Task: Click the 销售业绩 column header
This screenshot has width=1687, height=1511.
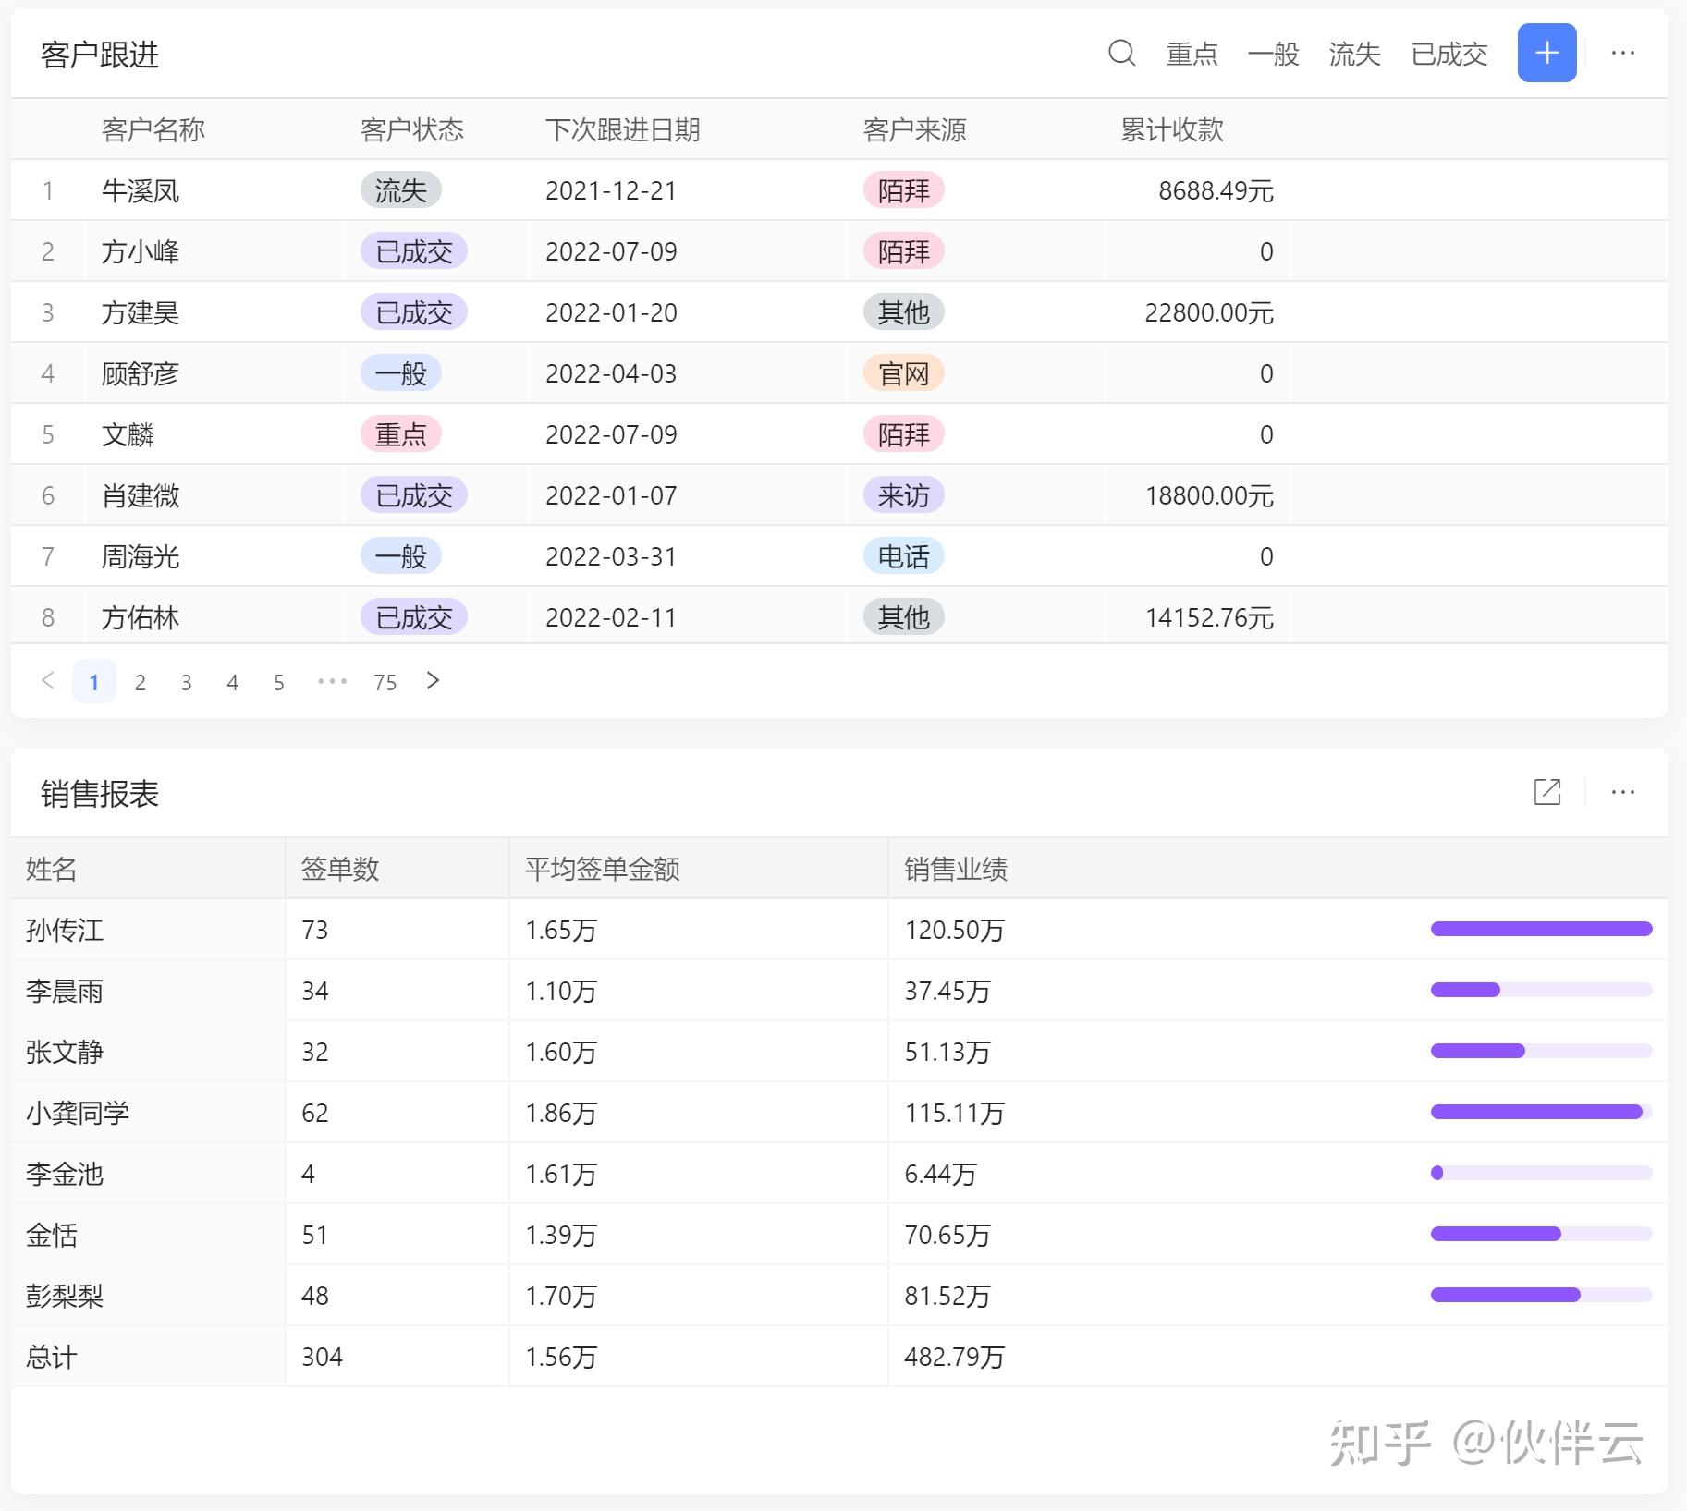Action: 956,869
